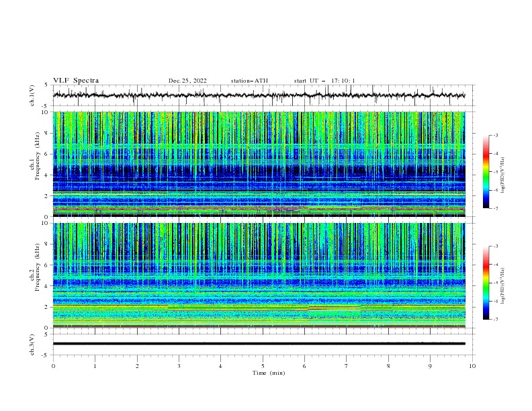Click time axis tick label "4"
The image size is (532, 411).
click(x=220, y=366)
